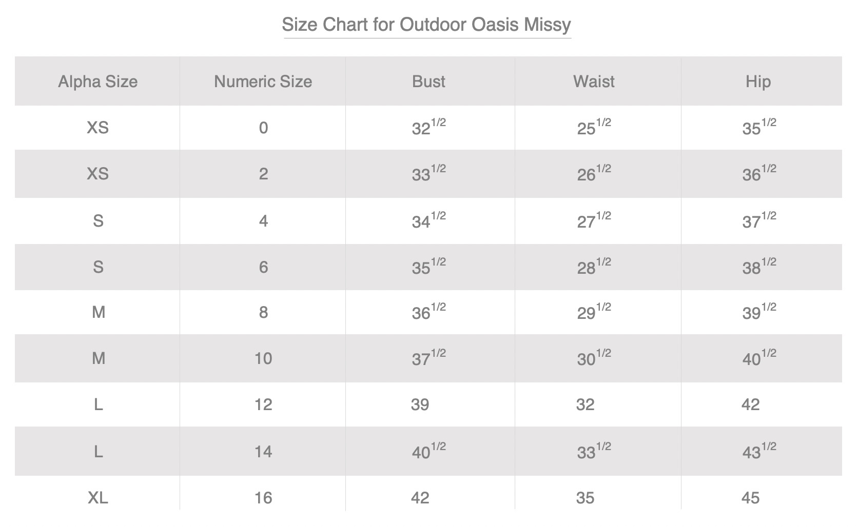This screenshot has height=527, width=858.
Task: Select the bust value 34 1/2
Action: pos(428,219)
